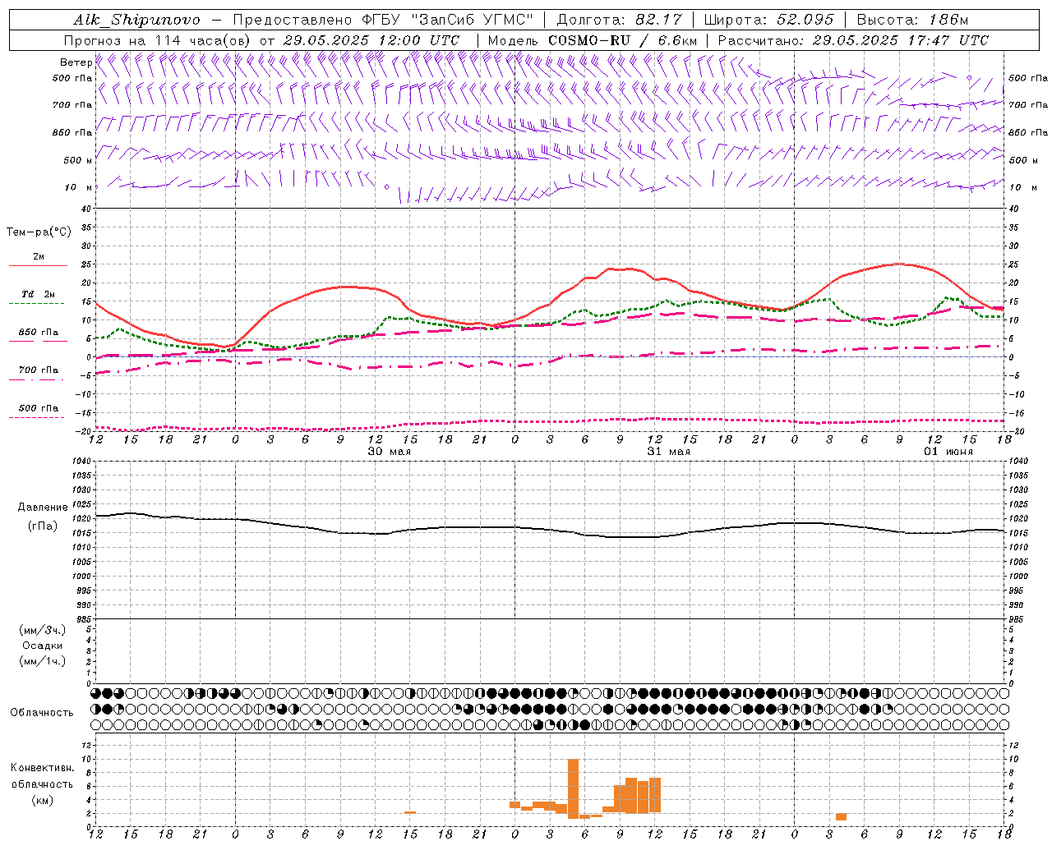The width and height of the screenshot is (1052, 841).
Task: Click the Тем-ра(°C) axis title
Action: tap(39, 232)
